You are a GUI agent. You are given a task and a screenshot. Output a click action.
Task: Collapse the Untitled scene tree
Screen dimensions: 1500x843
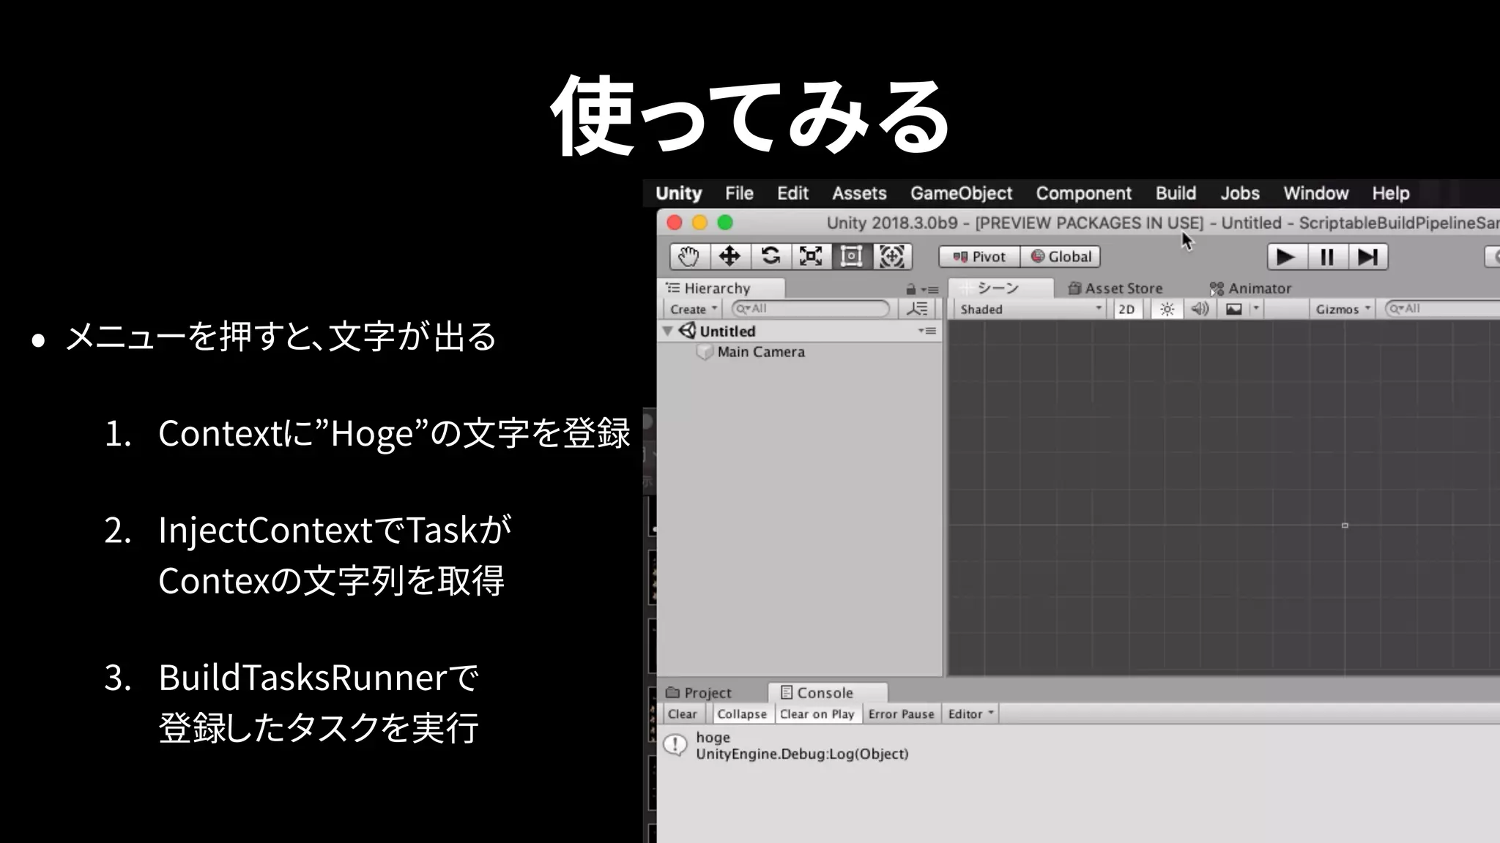click(x=668, y=331)
